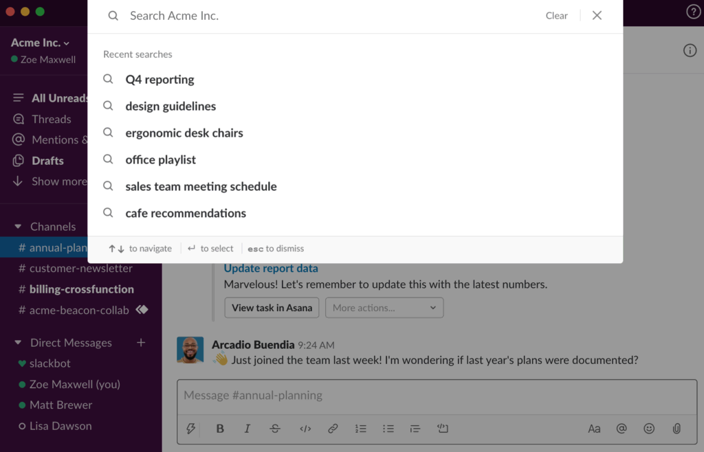Open the emoji picker
Image resolution: width=704 pixels, height=452 pixels.
649,429
